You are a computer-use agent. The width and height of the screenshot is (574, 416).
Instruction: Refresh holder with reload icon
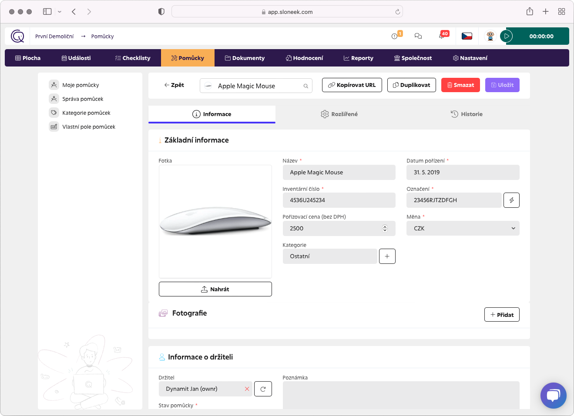263,389
